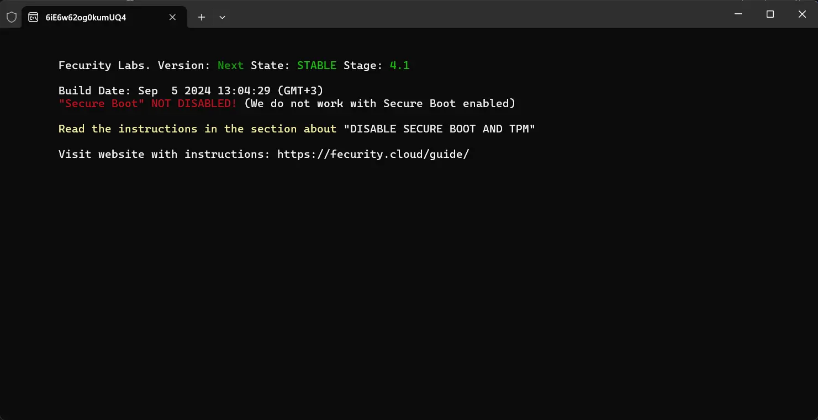Minimize the terminal window

click(x=738, y=14)
